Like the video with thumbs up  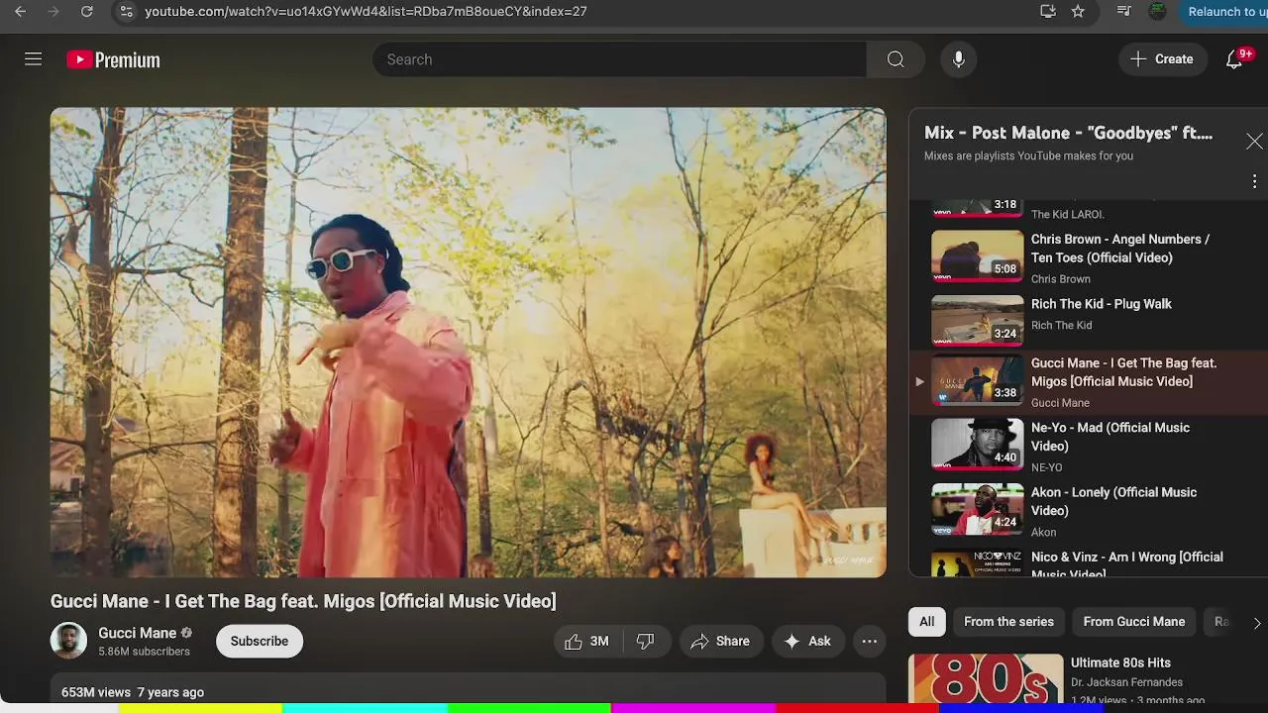[x=585, y=641]
